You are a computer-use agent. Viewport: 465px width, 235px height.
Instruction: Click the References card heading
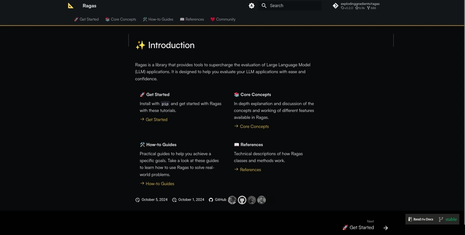[249, 144]
